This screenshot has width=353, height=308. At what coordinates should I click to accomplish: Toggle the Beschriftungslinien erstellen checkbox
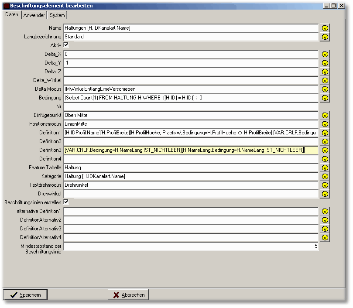click(x=66, y=202)
